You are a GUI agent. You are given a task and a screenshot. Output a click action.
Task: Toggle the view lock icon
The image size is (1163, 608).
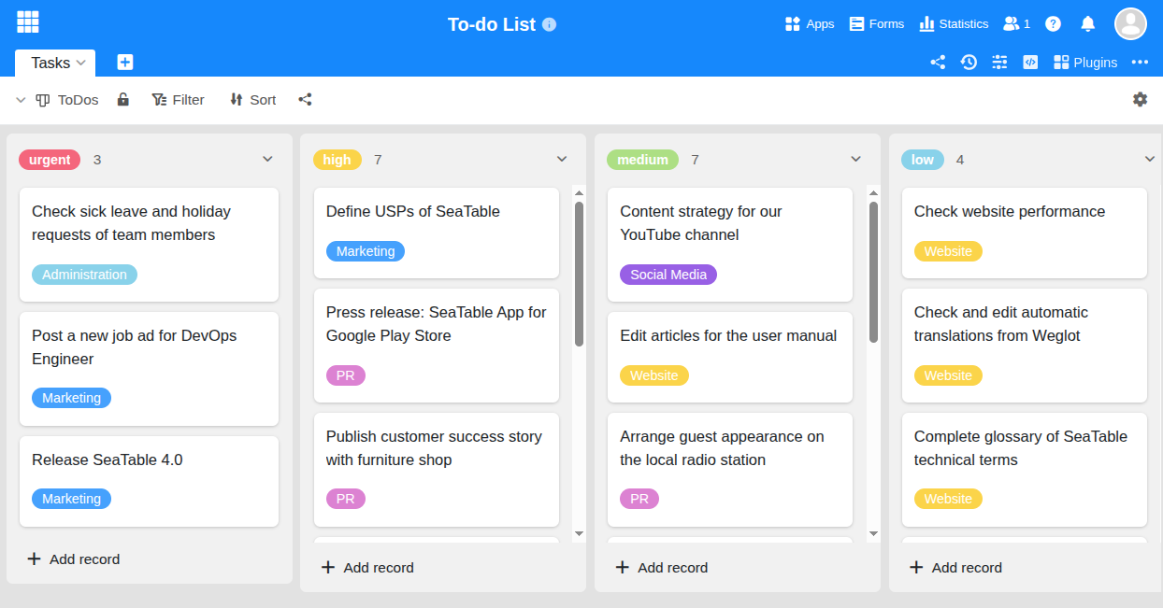tap(123, 100)
